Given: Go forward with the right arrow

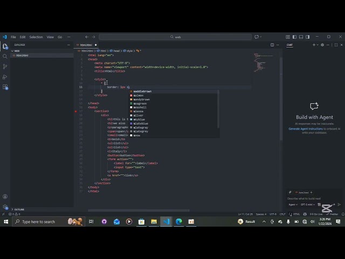Looking at the screenshot, I should tap(93, 37).
